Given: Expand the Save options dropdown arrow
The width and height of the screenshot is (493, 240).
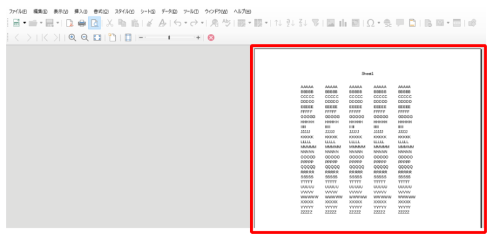Looking at the screenshot, I should point(57,23).
